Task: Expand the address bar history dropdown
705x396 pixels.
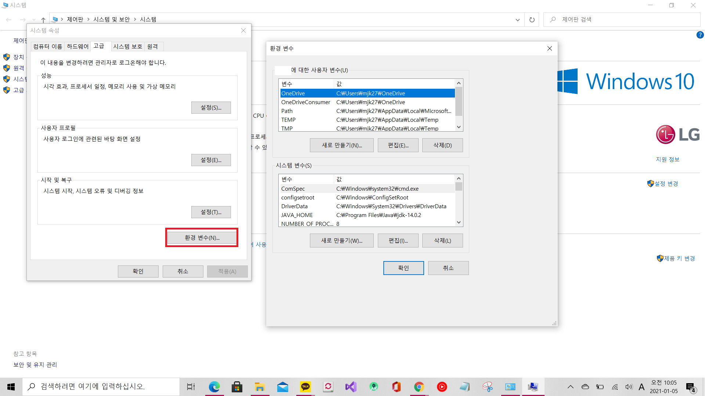Action: point(517,19)
